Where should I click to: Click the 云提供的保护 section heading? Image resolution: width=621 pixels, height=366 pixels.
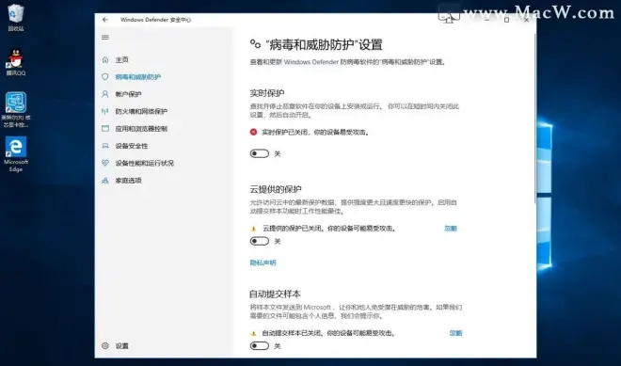pyautogui.click(x=276, y=189)
